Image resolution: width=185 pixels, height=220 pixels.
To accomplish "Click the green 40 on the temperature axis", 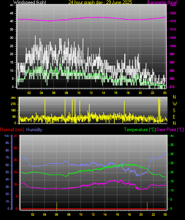I will tap(172, 136).
